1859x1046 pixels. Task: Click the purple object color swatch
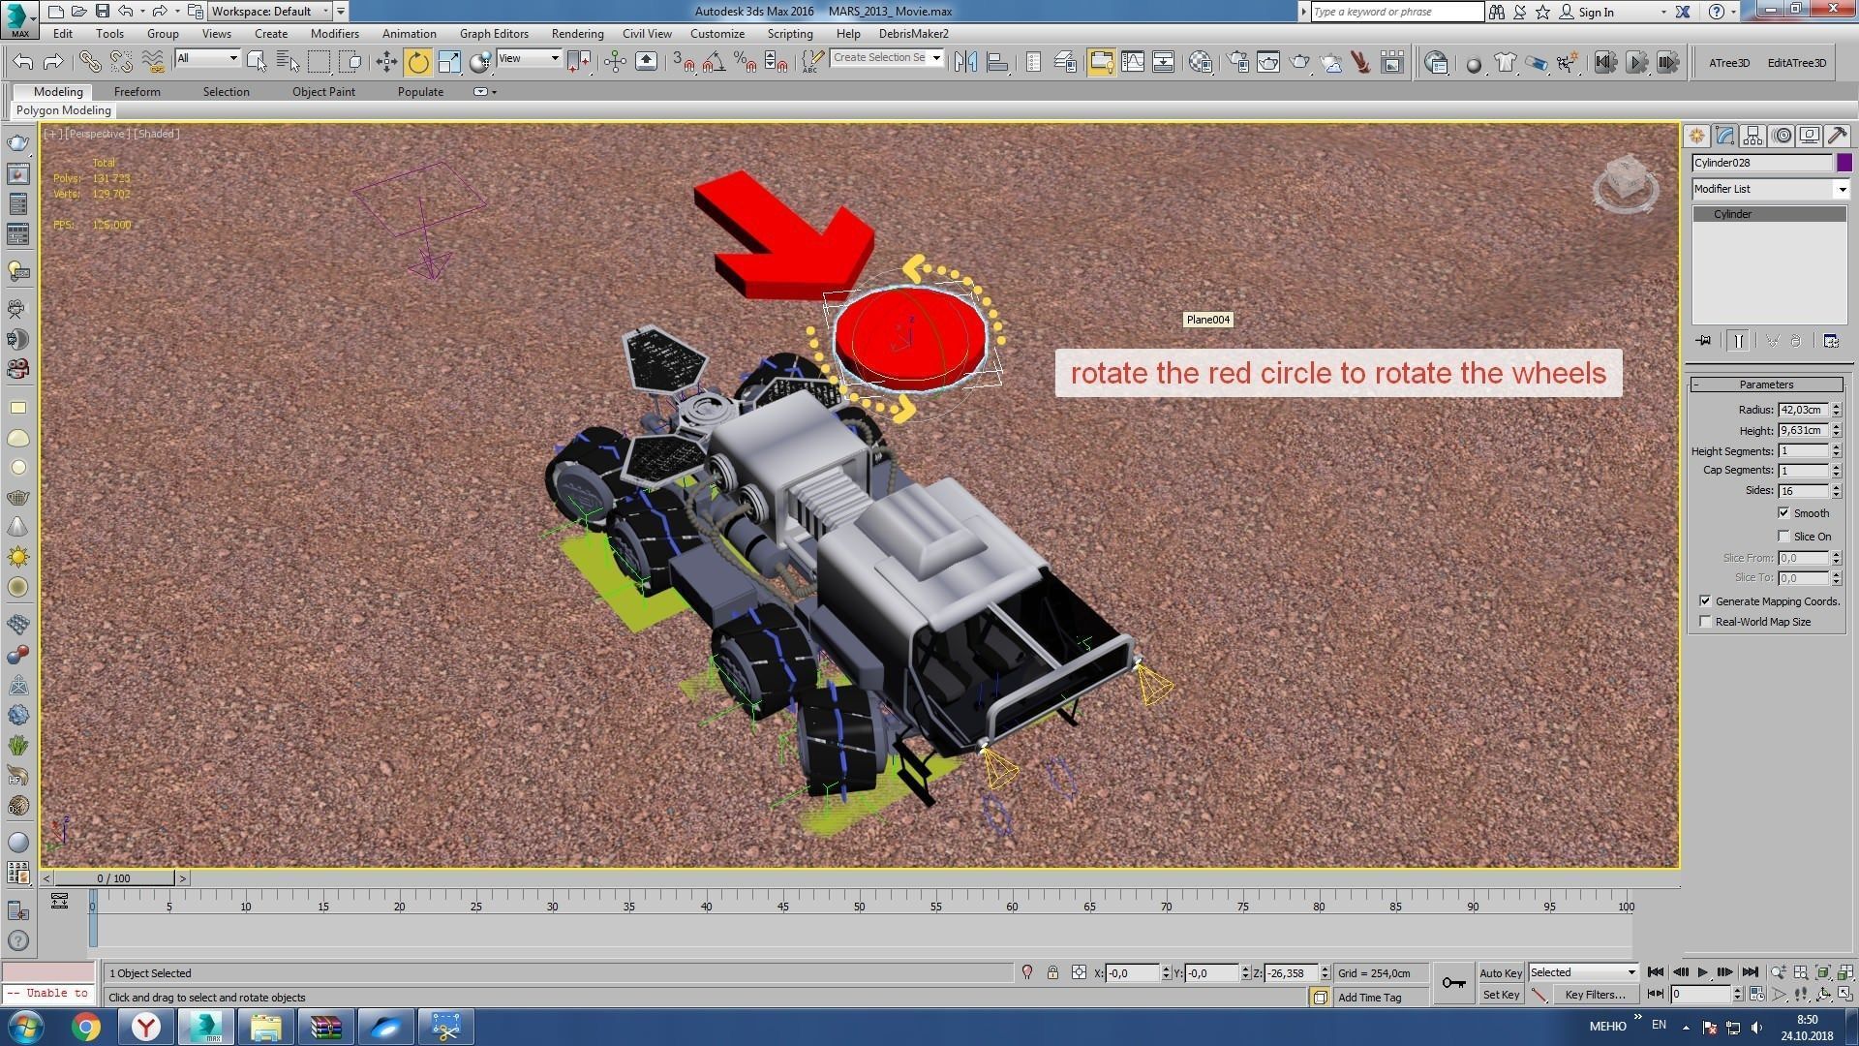[x=1844, y=163]
